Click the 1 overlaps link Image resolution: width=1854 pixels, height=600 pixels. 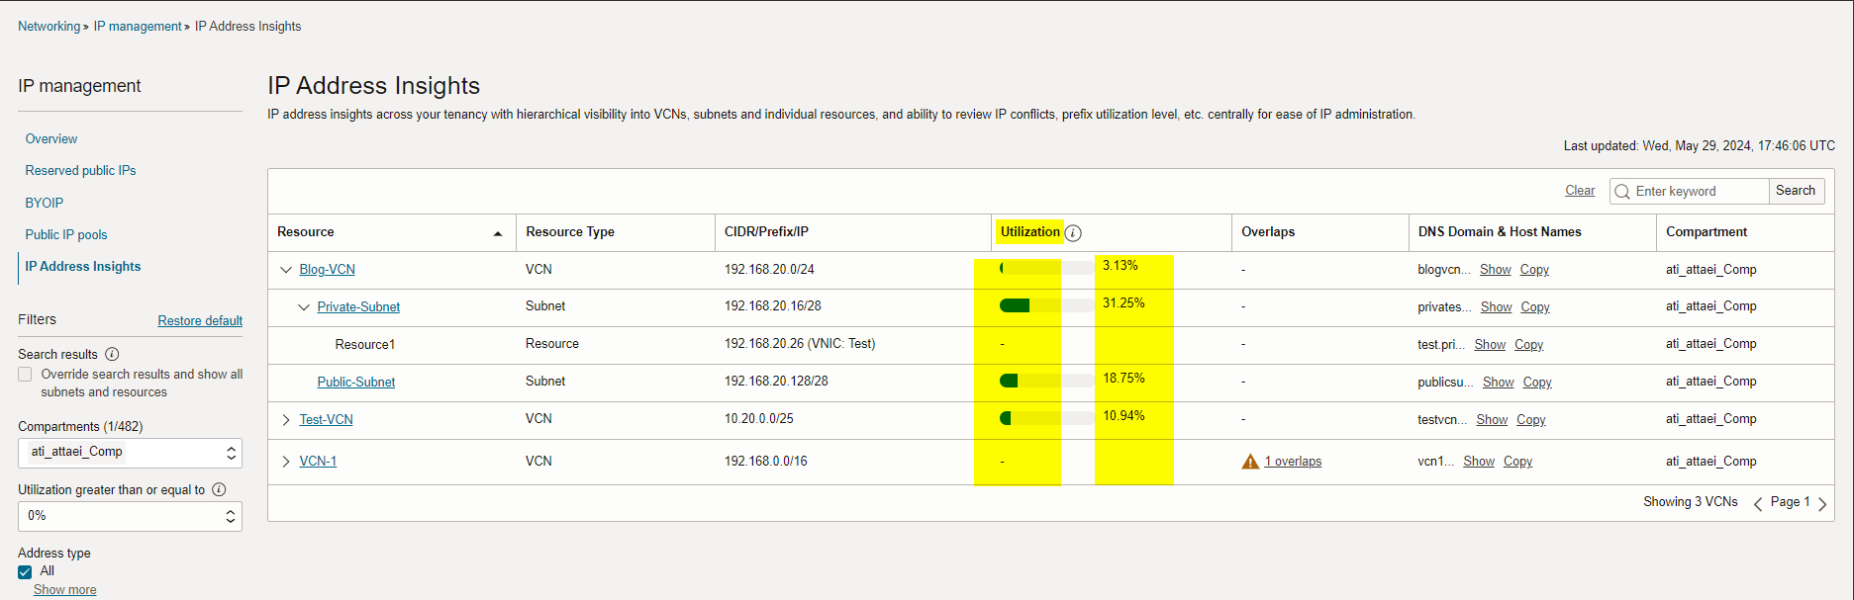[1293, 462]
